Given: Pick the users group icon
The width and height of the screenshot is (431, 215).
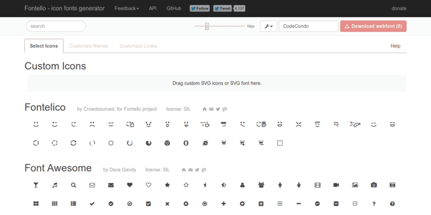Looking at the screenshot, I should (x=261, y=185).
